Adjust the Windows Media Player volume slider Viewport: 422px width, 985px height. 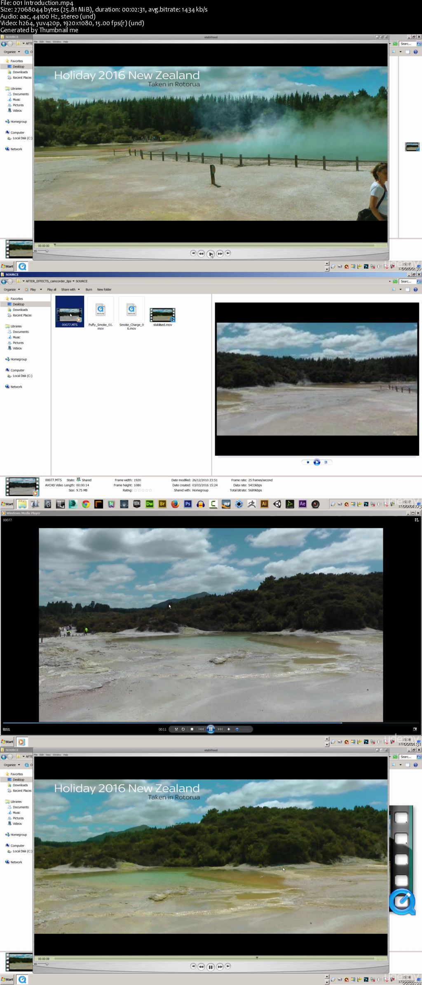(243, 729)
